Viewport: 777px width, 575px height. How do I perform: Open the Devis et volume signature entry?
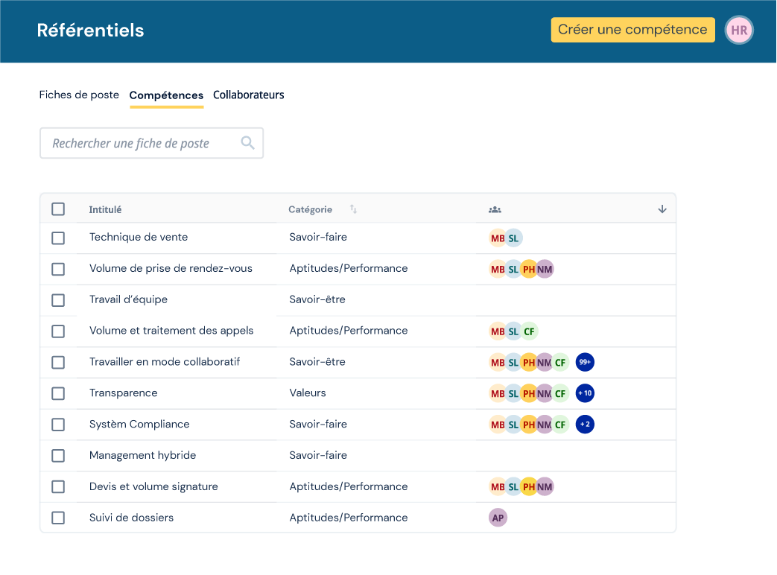(x=153, y=486)
